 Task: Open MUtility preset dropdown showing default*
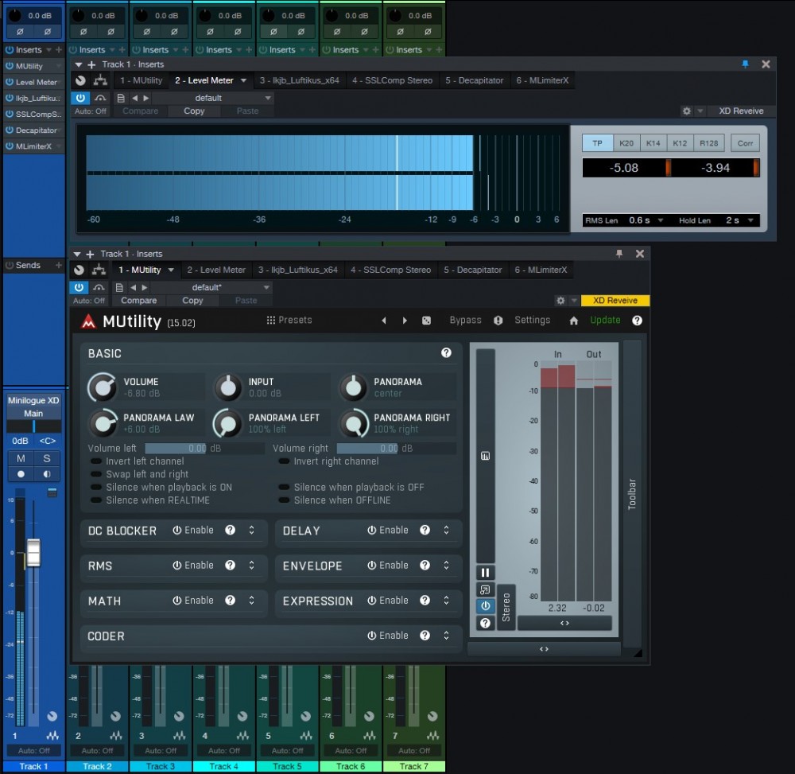point(211,288)
